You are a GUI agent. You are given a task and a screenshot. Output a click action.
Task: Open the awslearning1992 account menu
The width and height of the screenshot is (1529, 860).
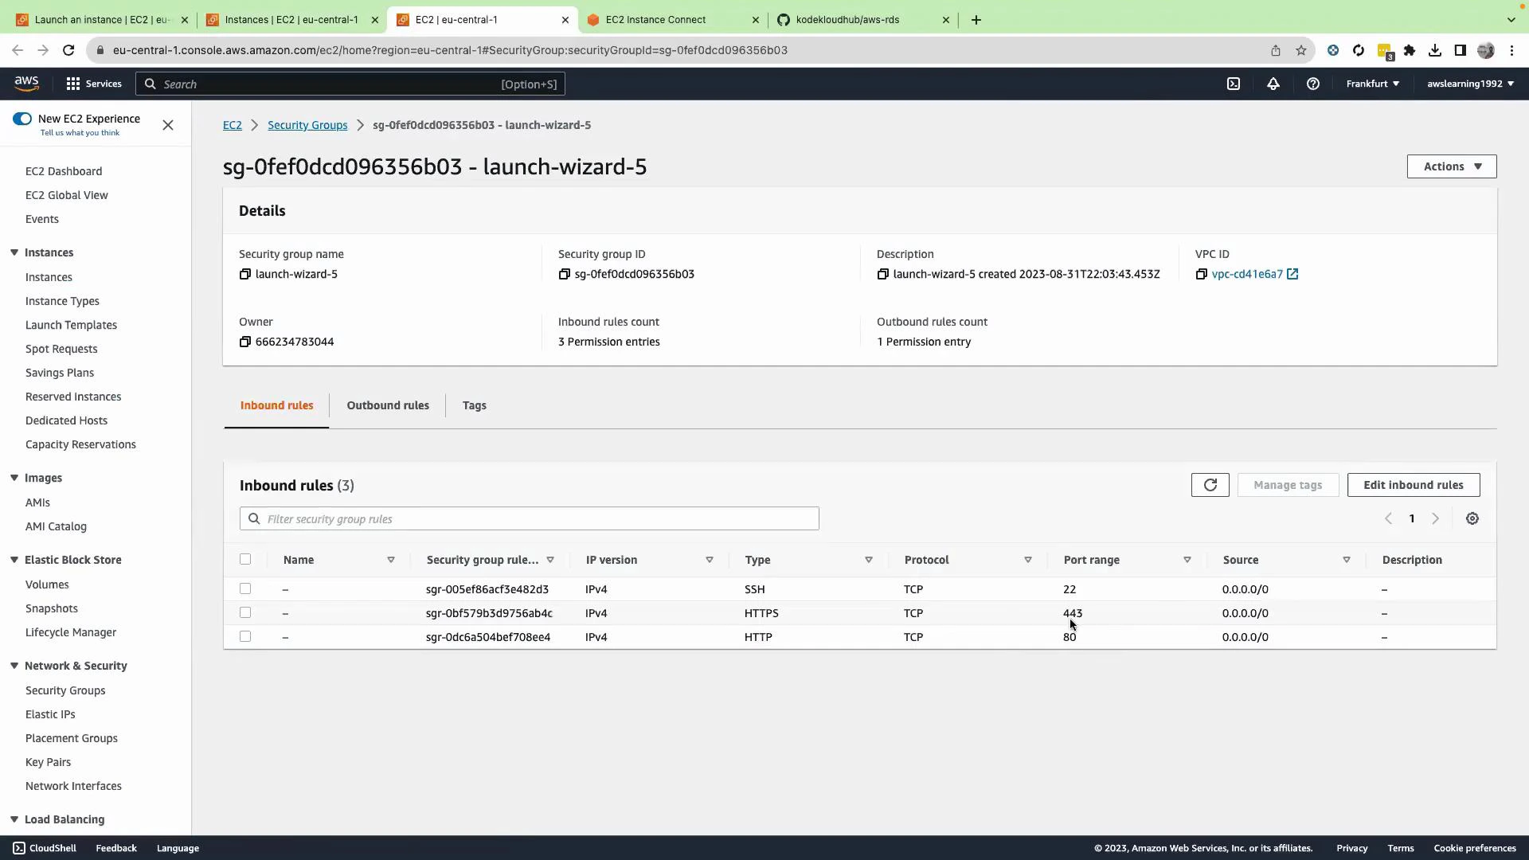(1469, 84)
